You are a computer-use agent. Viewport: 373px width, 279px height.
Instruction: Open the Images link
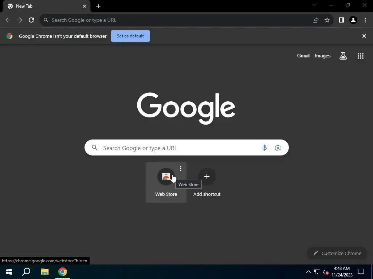click(x=323, y=56)
